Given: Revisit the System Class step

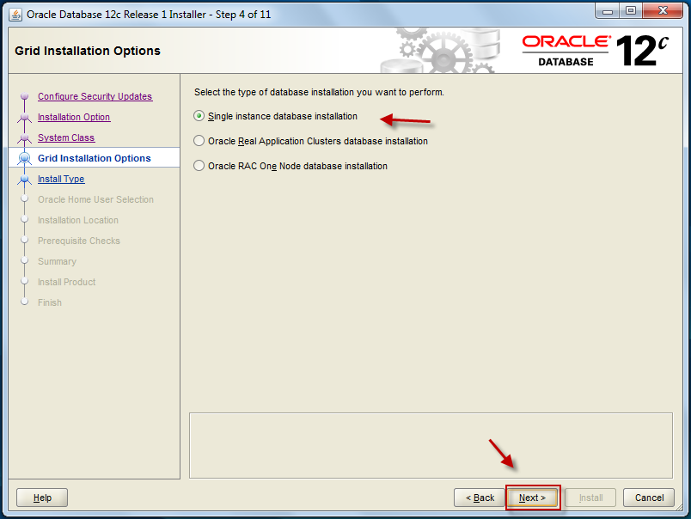Looking at the screenshot, I should tap(68, 137).
